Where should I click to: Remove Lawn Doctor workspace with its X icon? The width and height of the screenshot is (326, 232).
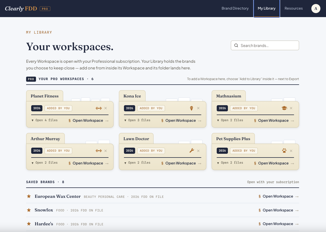coord(198,151)
